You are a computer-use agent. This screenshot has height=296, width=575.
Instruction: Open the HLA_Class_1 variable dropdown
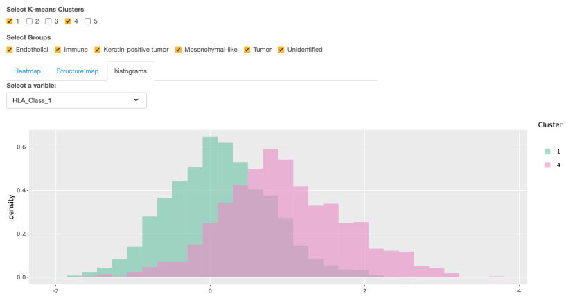pos(76,101)
